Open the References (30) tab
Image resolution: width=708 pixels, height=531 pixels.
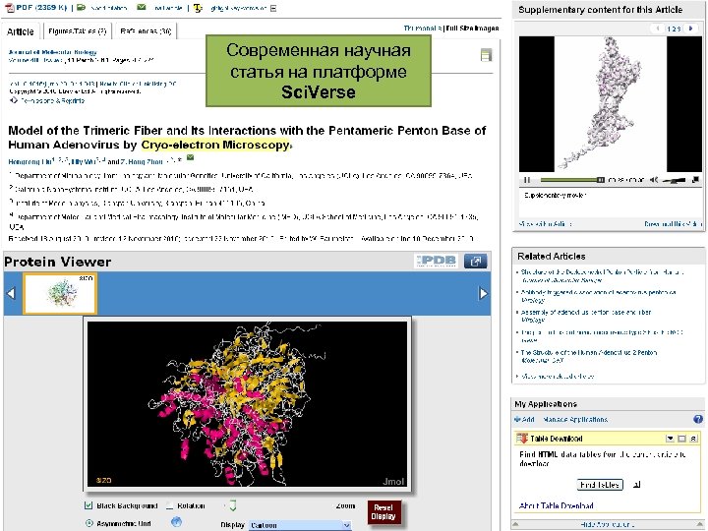click(x=146, y=31)
